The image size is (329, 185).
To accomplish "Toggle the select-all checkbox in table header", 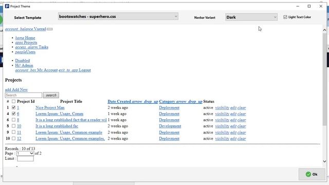I will pos(14,102).
